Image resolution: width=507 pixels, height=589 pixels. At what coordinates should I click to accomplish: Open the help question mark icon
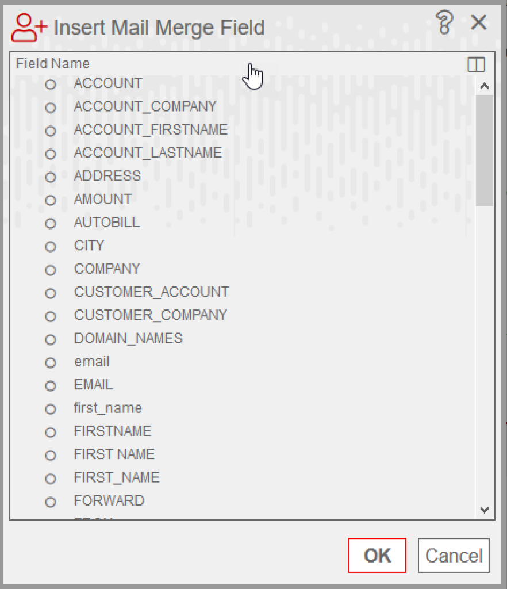[x=444, y=22]
